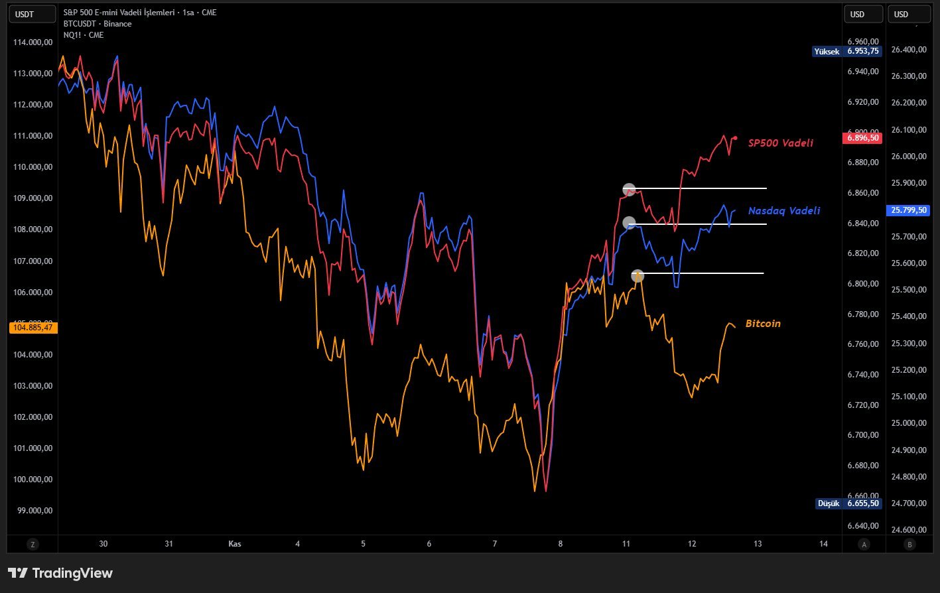Select the circle marker on Bitcoin line
This screenshot has height=593, width=940.
[x=638, y=275]
